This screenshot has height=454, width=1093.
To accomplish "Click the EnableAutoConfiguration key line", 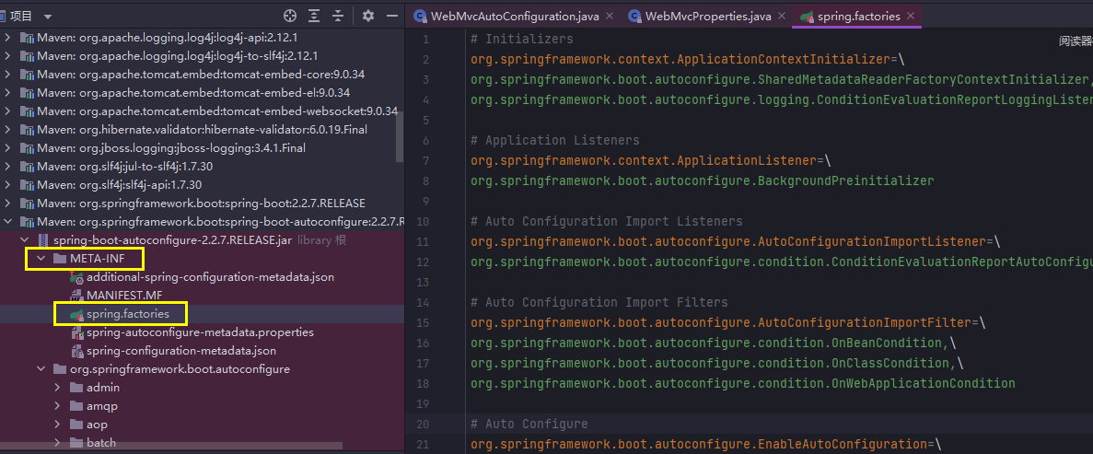I will point(705,444).
